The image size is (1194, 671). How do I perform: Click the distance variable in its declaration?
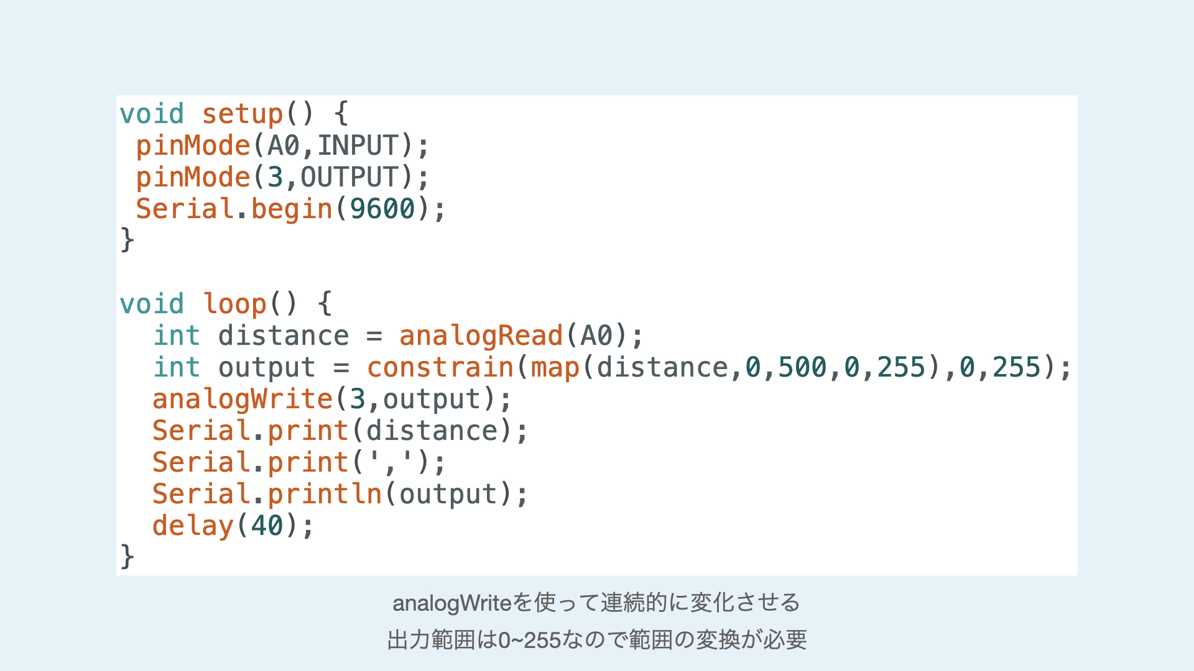click(284, 336)
